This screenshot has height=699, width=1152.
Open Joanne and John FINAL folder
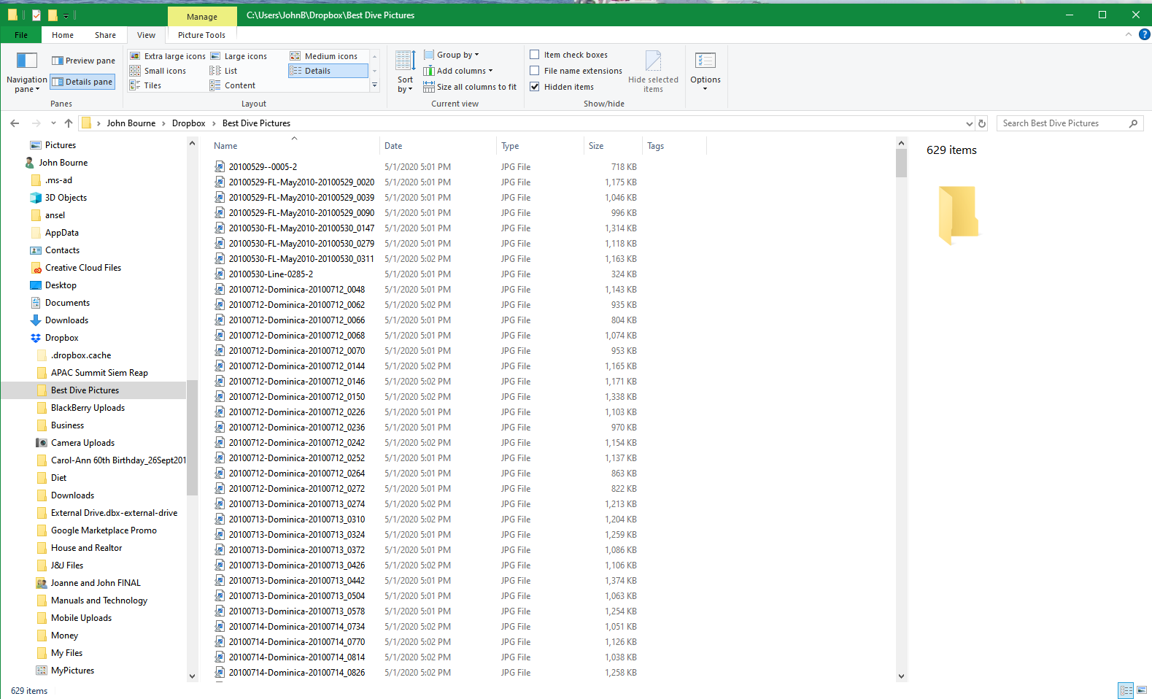point(96,583)
